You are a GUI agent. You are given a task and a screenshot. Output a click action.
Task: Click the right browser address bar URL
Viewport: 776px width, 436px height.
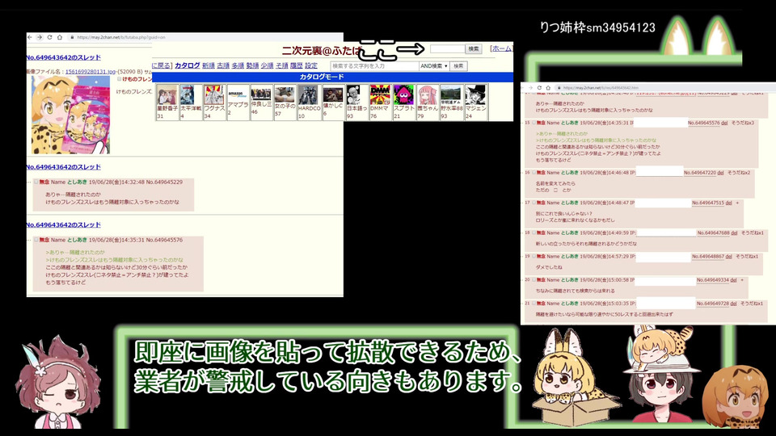coord(601,87)
